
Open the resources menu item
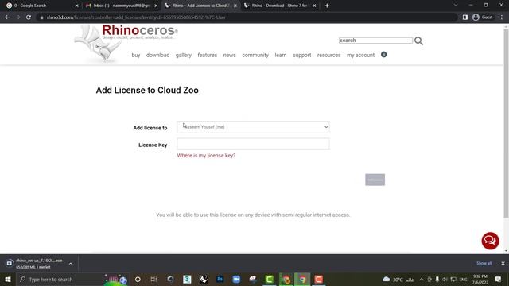[x=328, y=55]
